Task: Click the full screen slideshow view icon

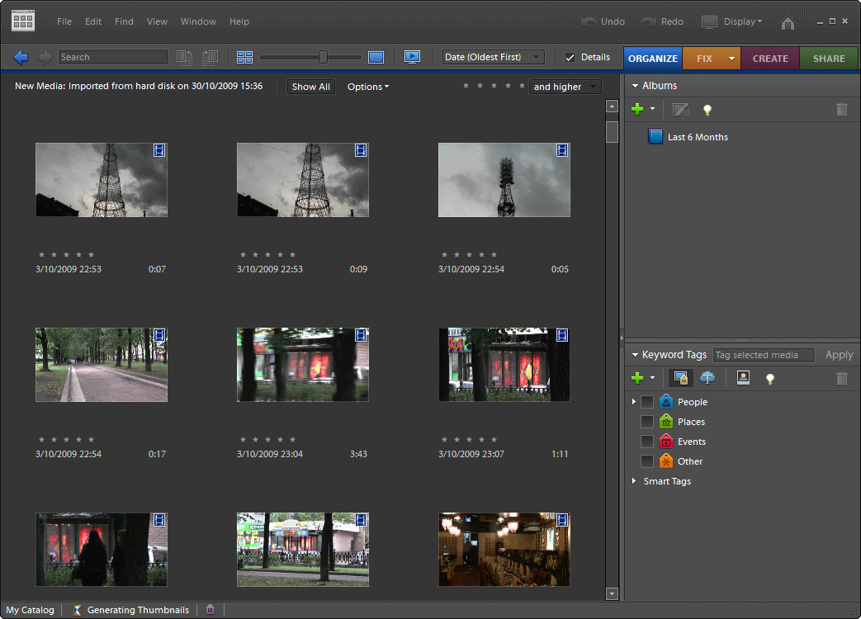Action: coord(412,57)
